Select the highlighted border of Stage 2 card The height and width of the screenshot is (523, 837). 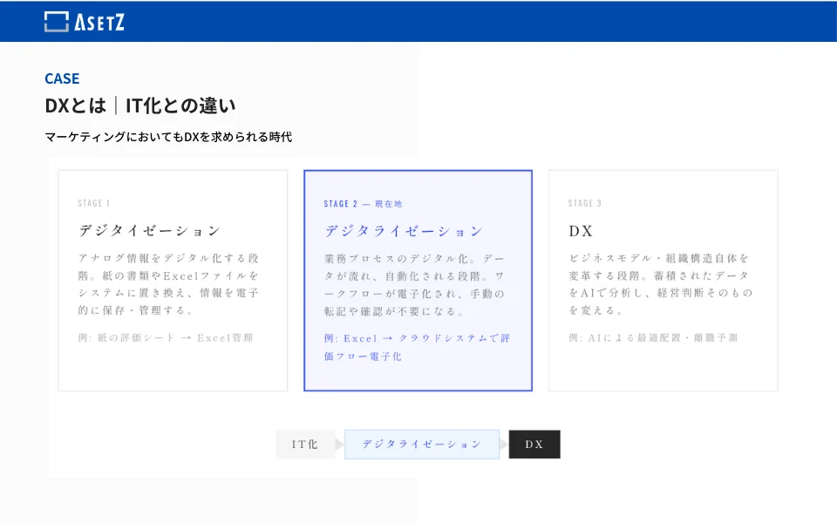[418, 171]
